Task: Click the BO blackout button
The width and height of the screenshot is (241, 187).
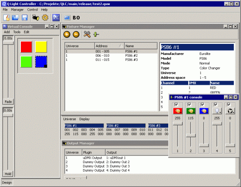Action: 76,18
